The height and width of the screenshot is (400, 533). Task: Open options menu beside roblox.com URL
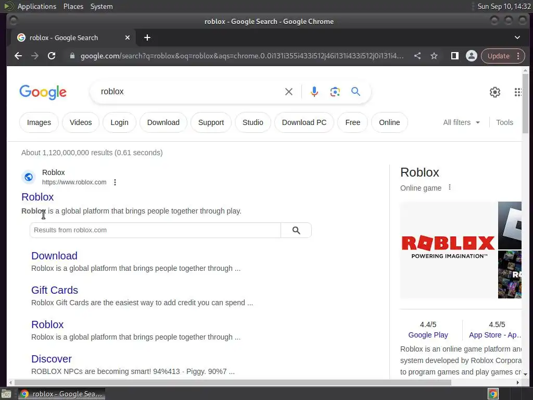115,182
